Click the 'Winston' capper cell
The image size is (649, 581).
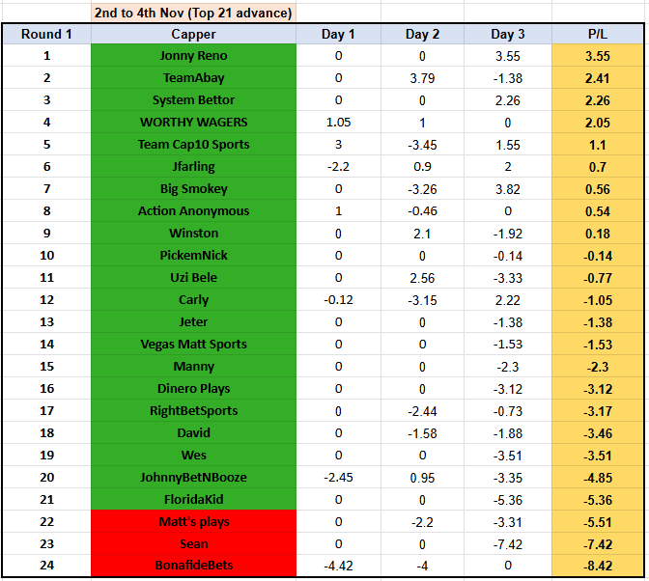[x=193, y=234]
